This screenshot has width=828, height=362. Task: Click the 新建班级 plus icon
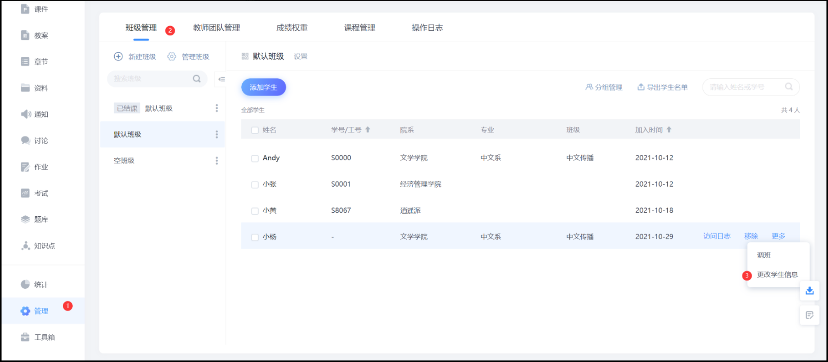click(118, 56)
